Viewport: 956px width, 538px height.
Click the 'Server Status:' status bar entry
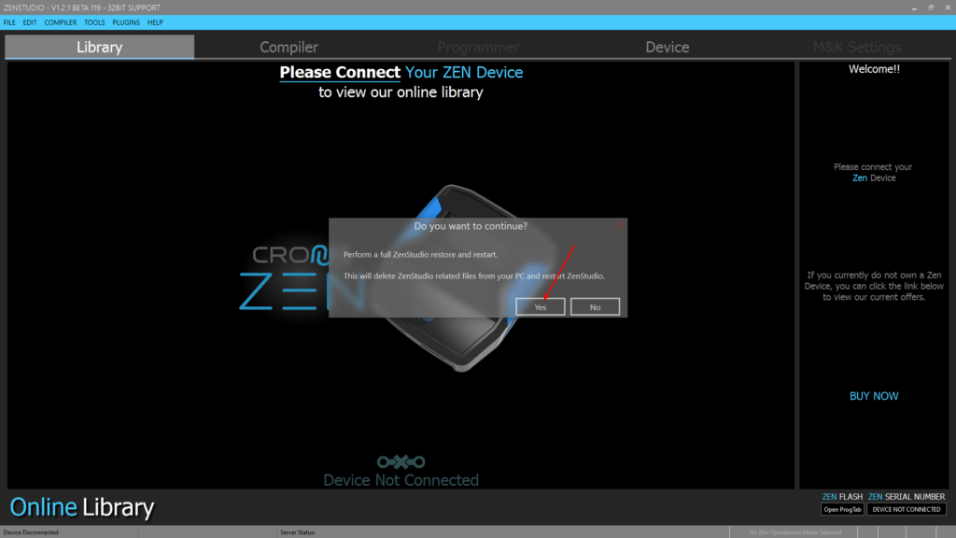click(298, 532)
